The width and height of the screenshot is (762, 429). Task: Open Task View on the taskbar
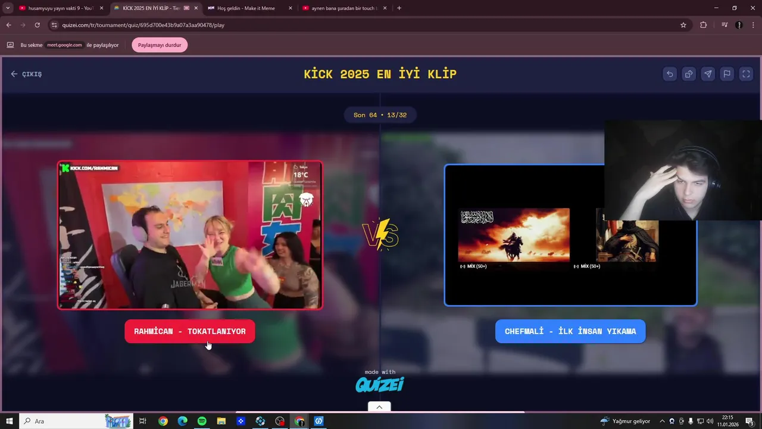[x=143, y=421]
